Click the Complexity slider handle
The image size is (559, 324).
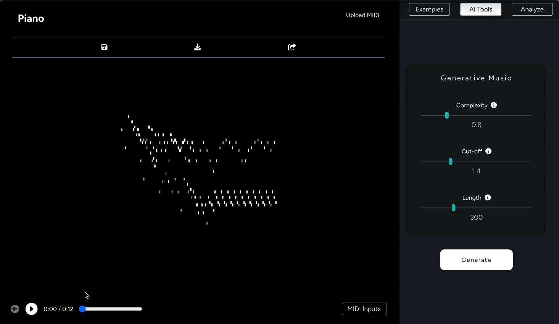[447, 115]
